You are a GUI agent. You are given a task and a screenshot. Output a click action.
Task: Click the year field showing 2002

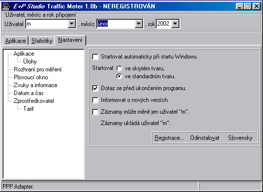164,24
